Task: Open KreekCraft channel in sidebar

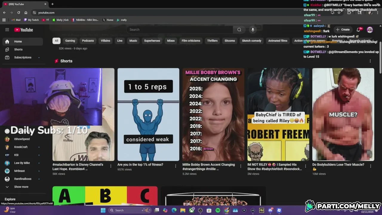Action: tap(23, 147)
